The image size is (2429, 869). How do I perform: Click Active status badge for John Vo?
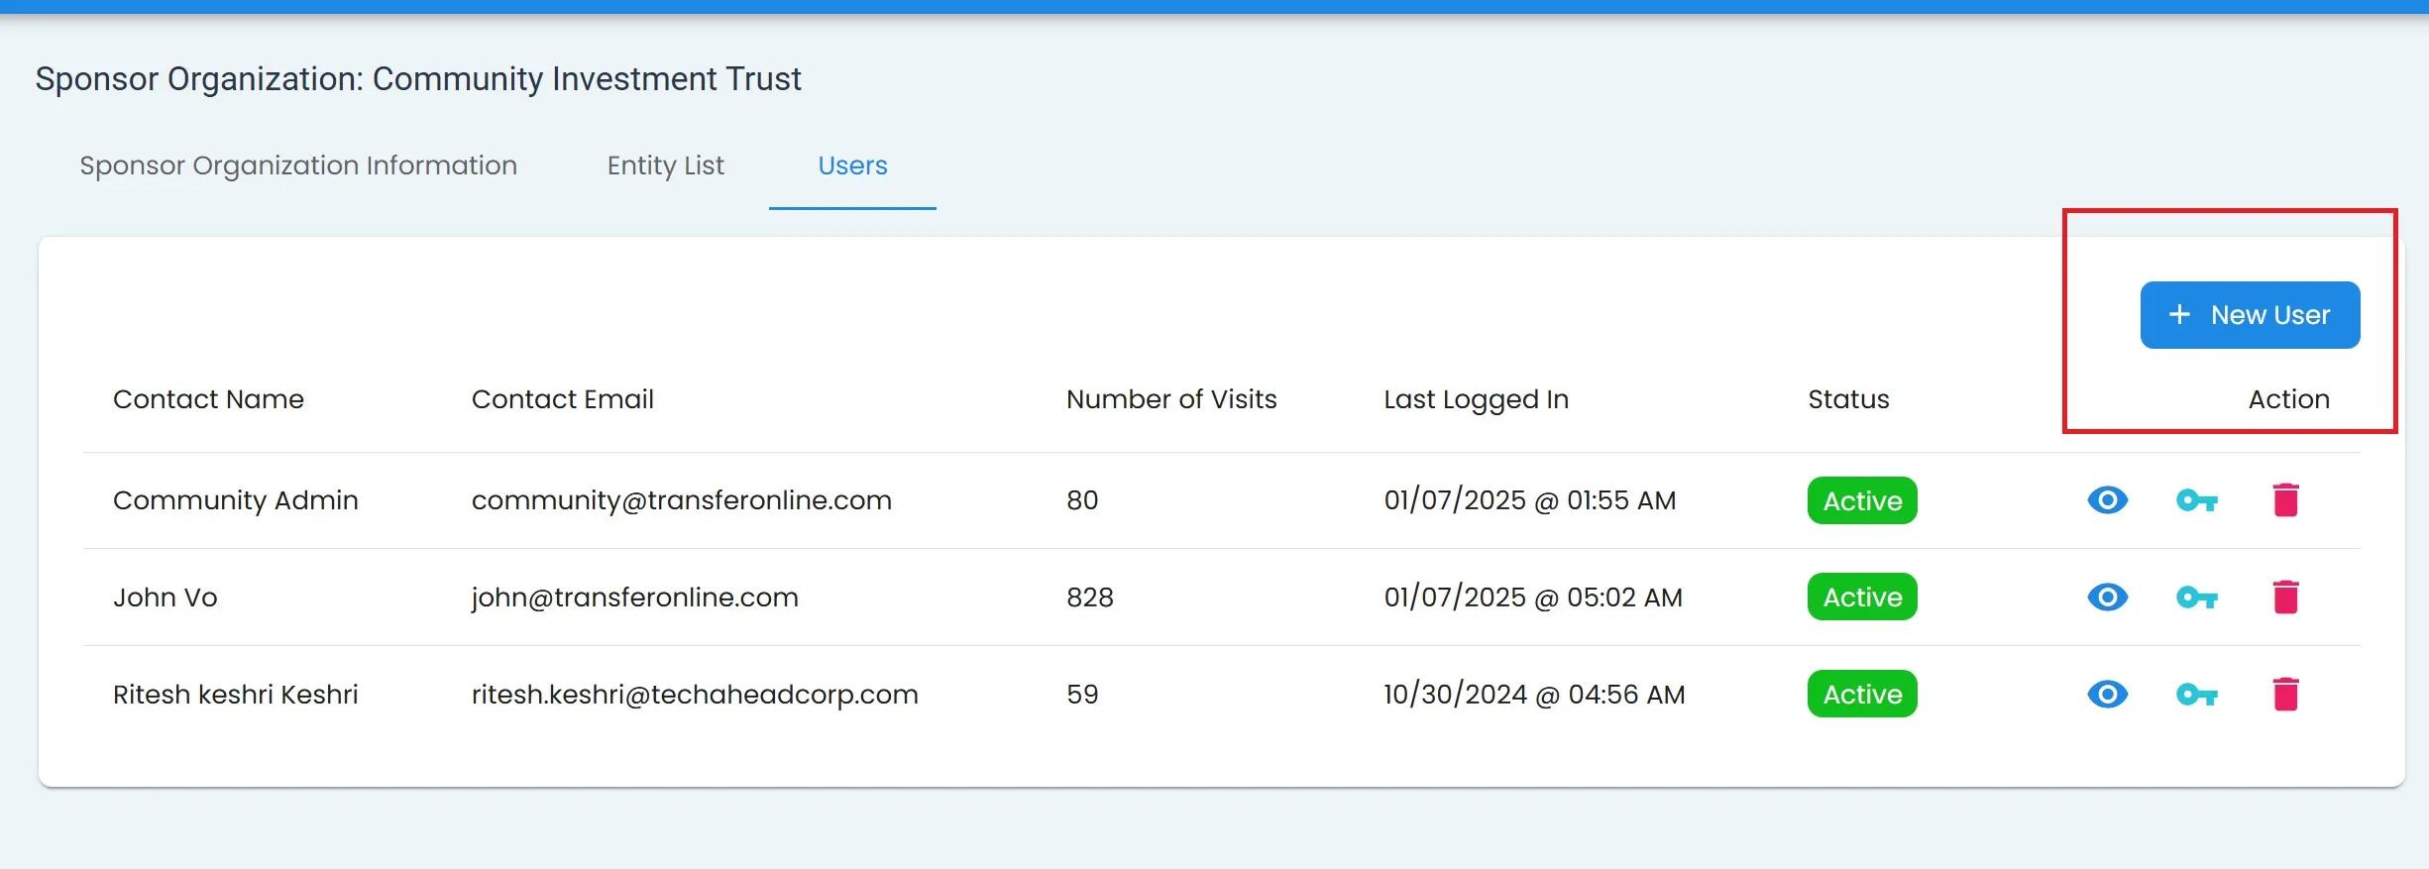coord(1862,597)
